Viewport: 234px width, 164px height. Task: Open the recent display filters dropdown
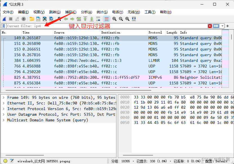point(222,26)
